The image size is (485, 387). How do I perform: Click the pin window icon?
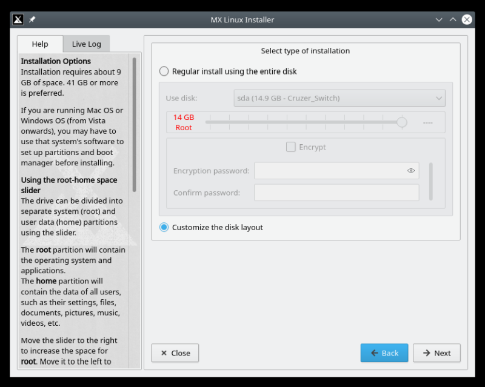(x=32, y=19)
